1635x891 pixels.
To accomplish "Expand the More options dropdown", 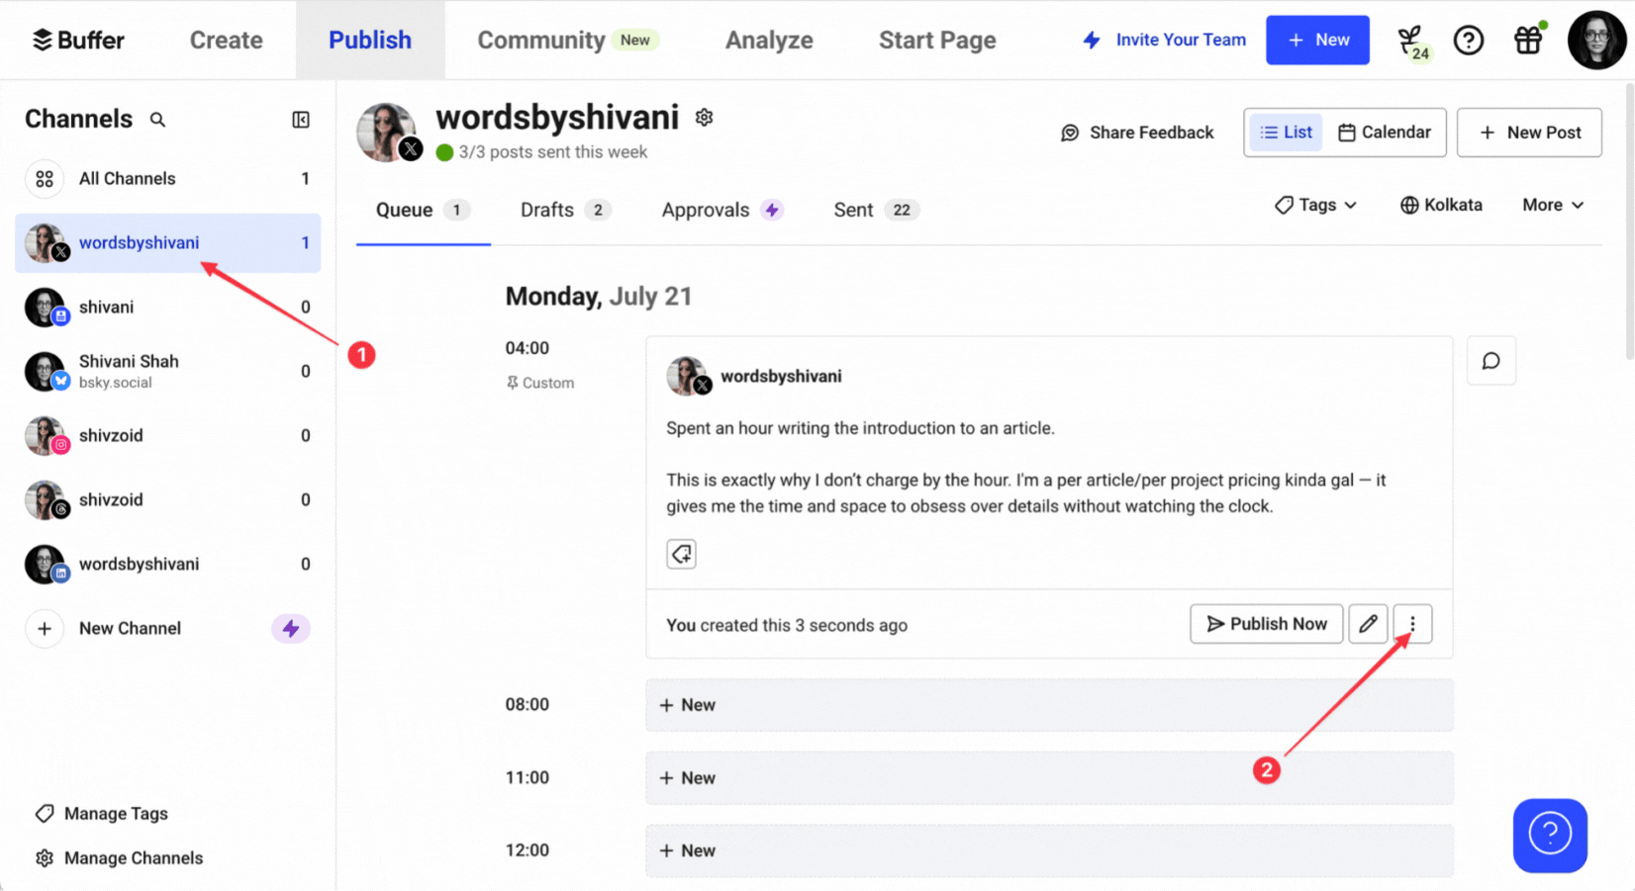I will [x=1552, y=205].
